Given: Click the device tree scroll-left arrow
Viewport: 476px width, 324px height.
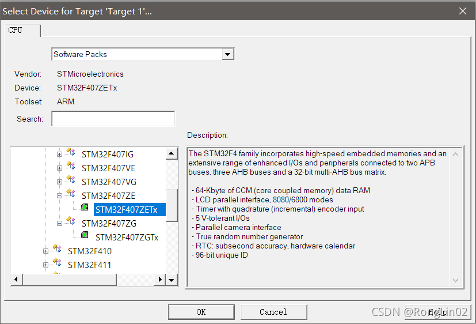Looking at the screenshot, I should point(17,280).
